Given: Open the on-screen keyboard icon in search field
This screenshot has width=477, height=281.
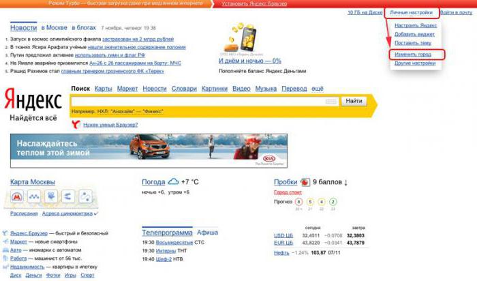Looking at the screenshot, I should (x=331, y=101).
